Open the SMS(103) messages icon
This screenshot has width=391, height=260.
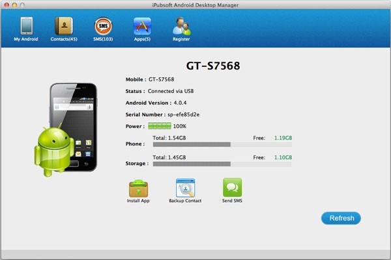(x=103, y=26)
